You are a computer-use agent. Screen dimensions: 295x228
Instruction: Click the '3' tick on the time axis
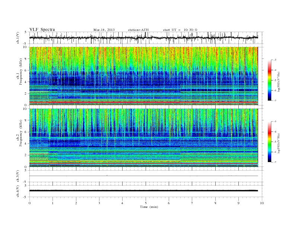99,203
